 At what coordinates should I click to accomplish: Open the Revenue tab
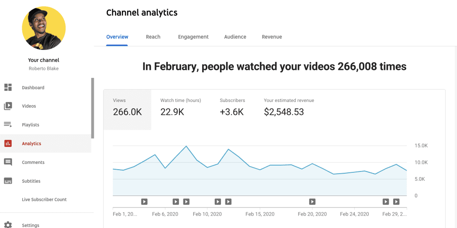[272, 37]
